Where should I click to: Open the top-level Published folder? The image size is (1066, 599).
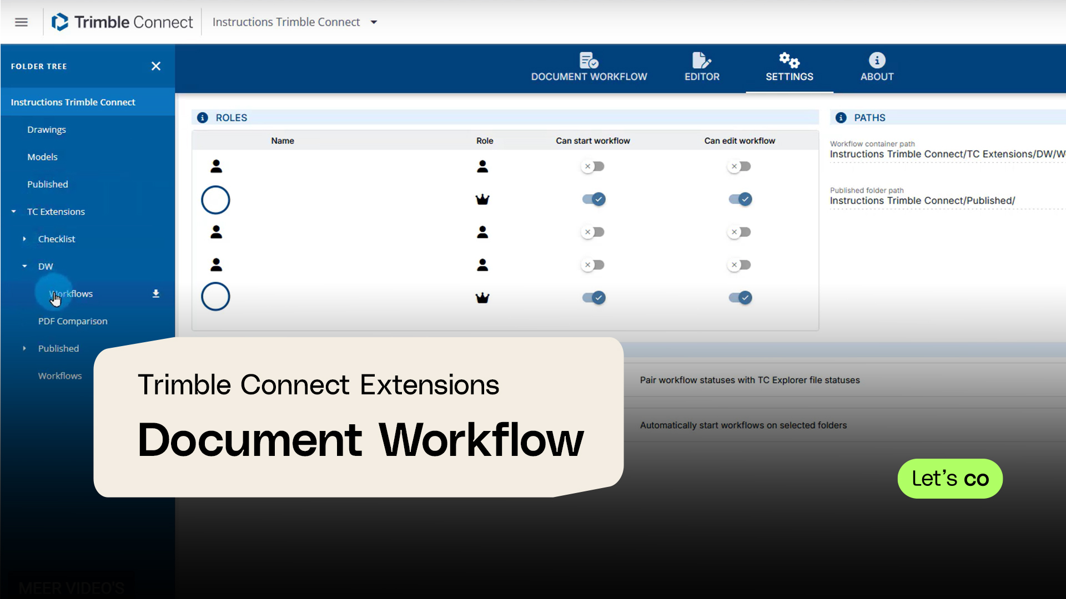tap(48, 184)
